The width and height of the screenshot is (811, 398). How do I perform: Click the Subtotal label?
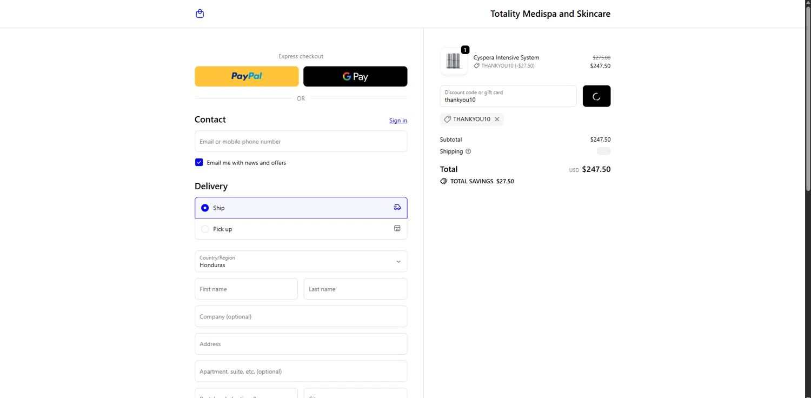451,140
